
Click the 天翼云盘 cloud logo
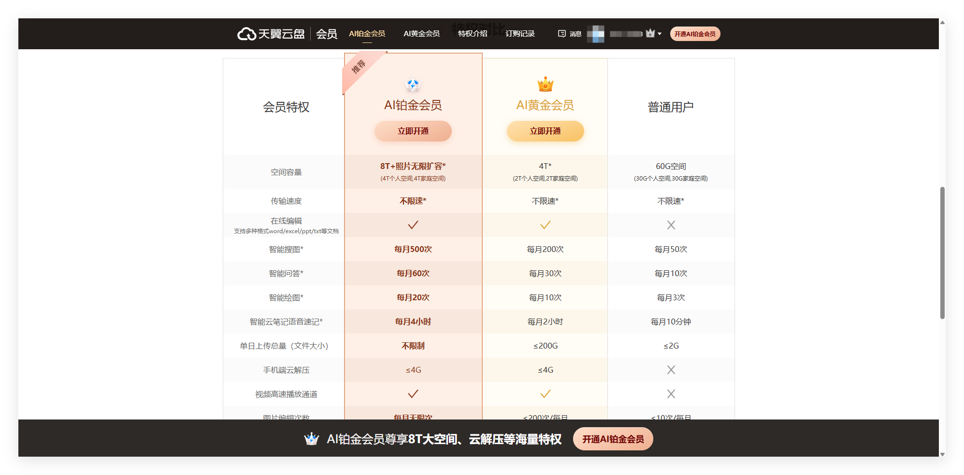click(x=246, y=34)
